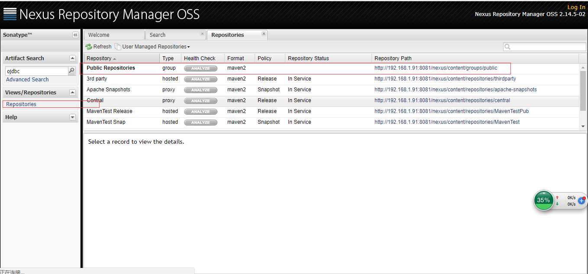Collapse the Sonatype sidebar panel

point(75,35)
